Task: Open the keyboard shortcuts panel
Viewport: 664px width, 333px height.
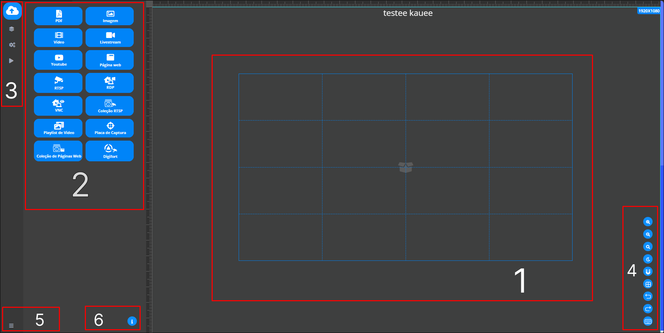Action: point(648,321)
